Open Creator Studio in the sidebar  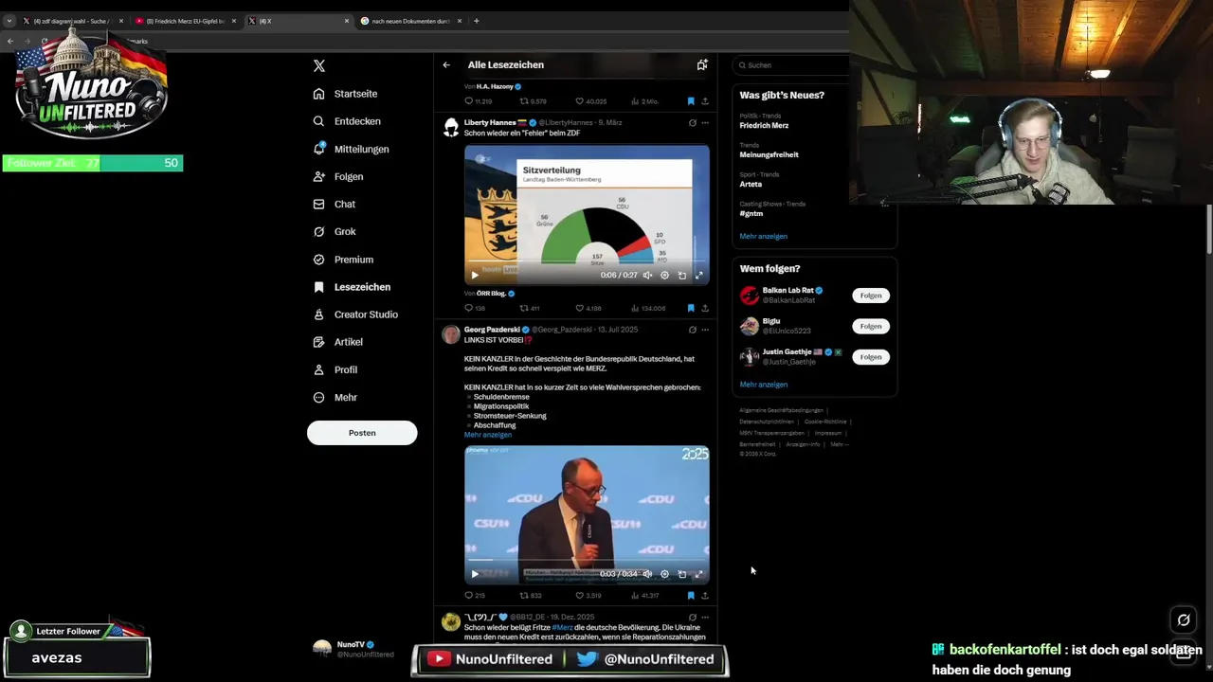pos(355,314)
